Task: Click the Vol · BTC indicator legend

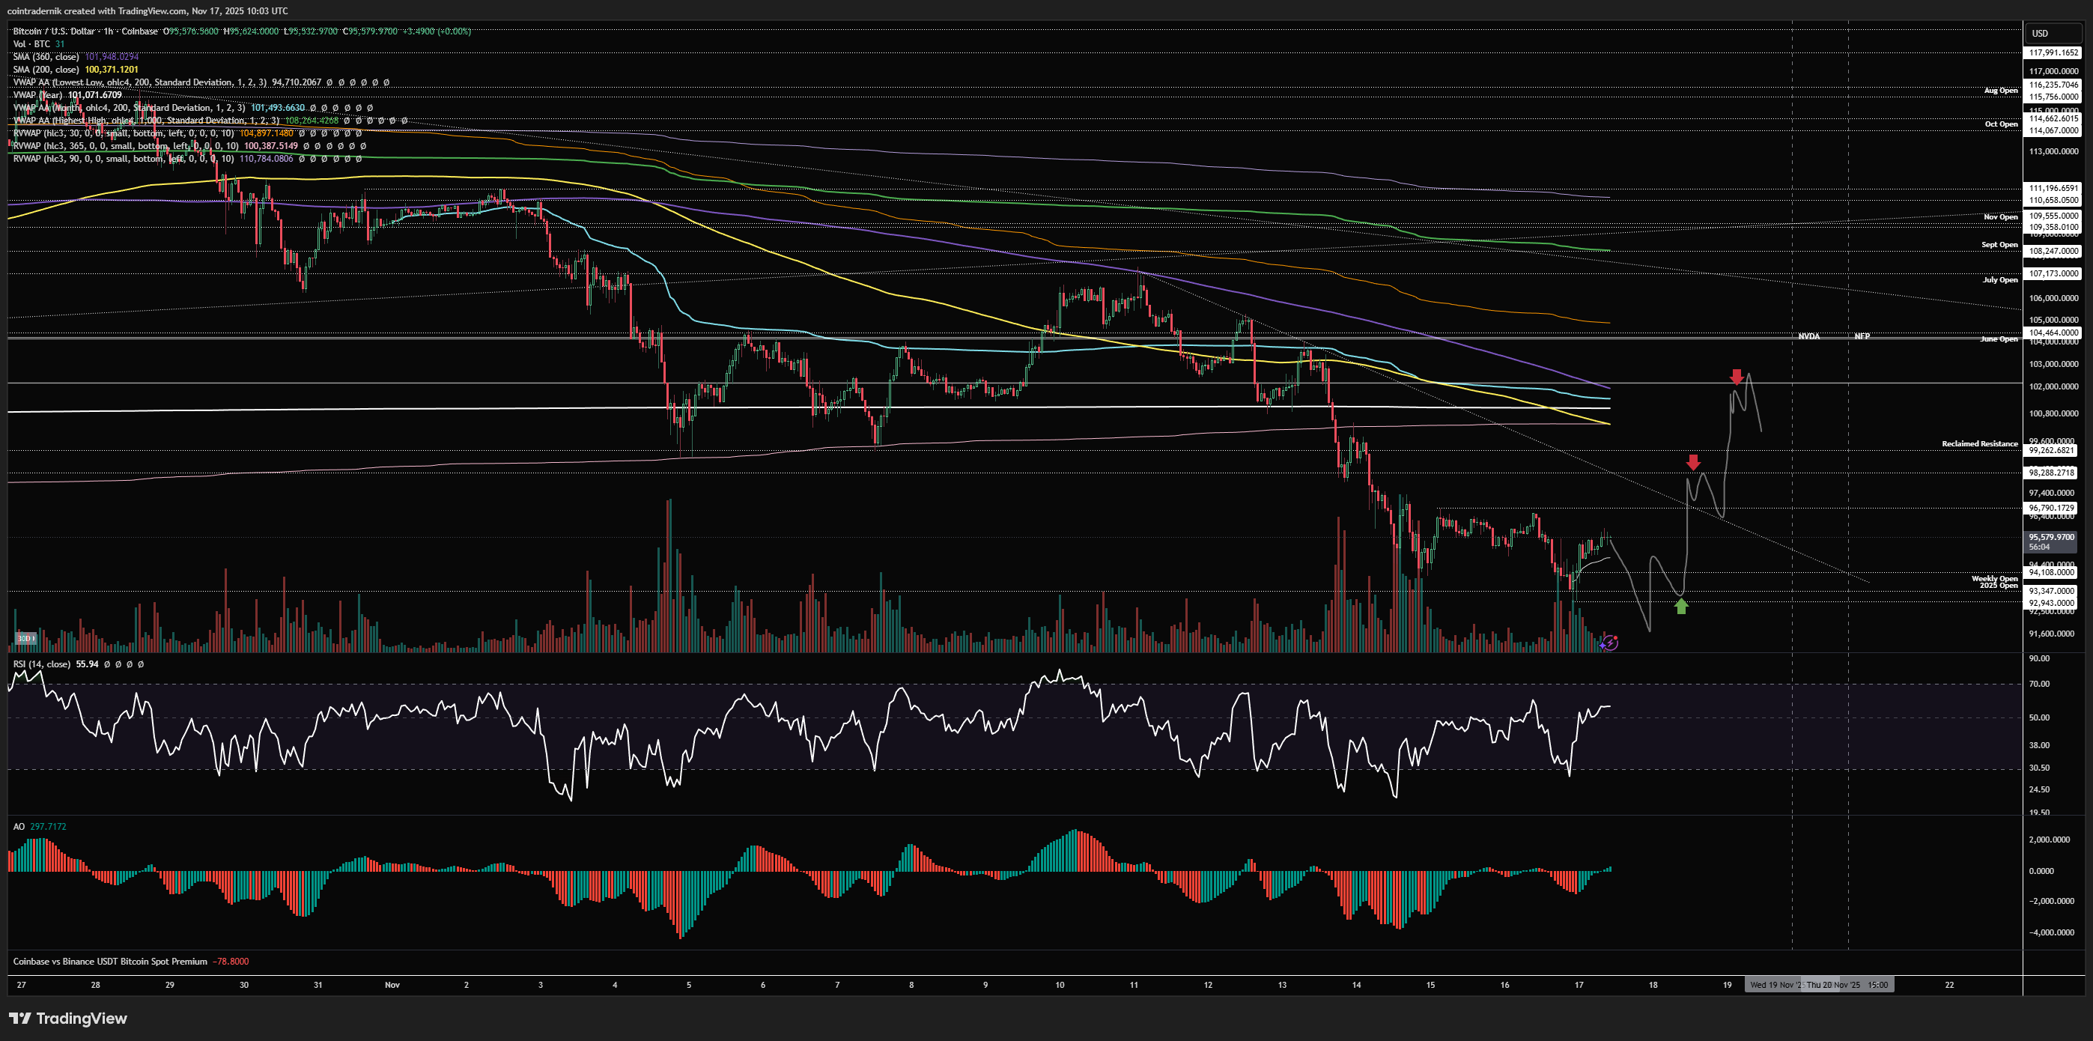Action: pos(31,44)
